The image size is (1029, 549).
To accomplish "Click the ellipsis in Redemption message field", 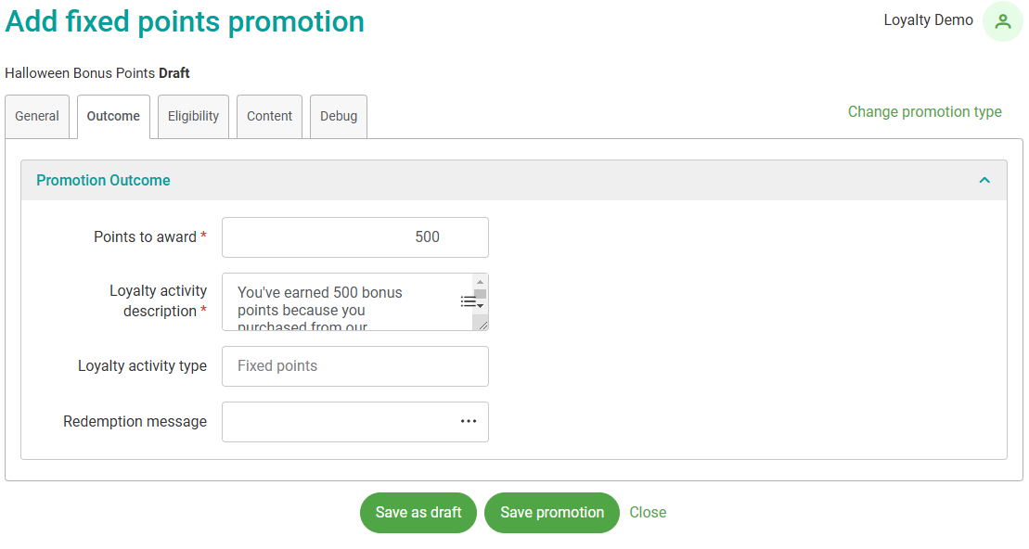I will coord(469,422).
